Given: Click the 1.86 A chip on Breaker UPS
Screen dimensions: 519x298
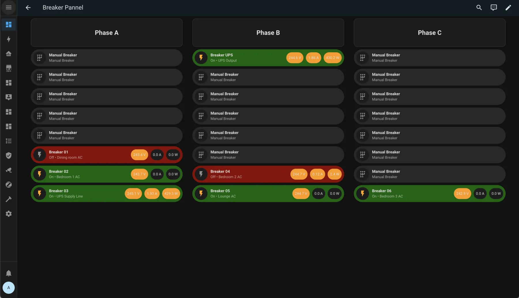Looking at the screenshot, I should click(313, 58).
